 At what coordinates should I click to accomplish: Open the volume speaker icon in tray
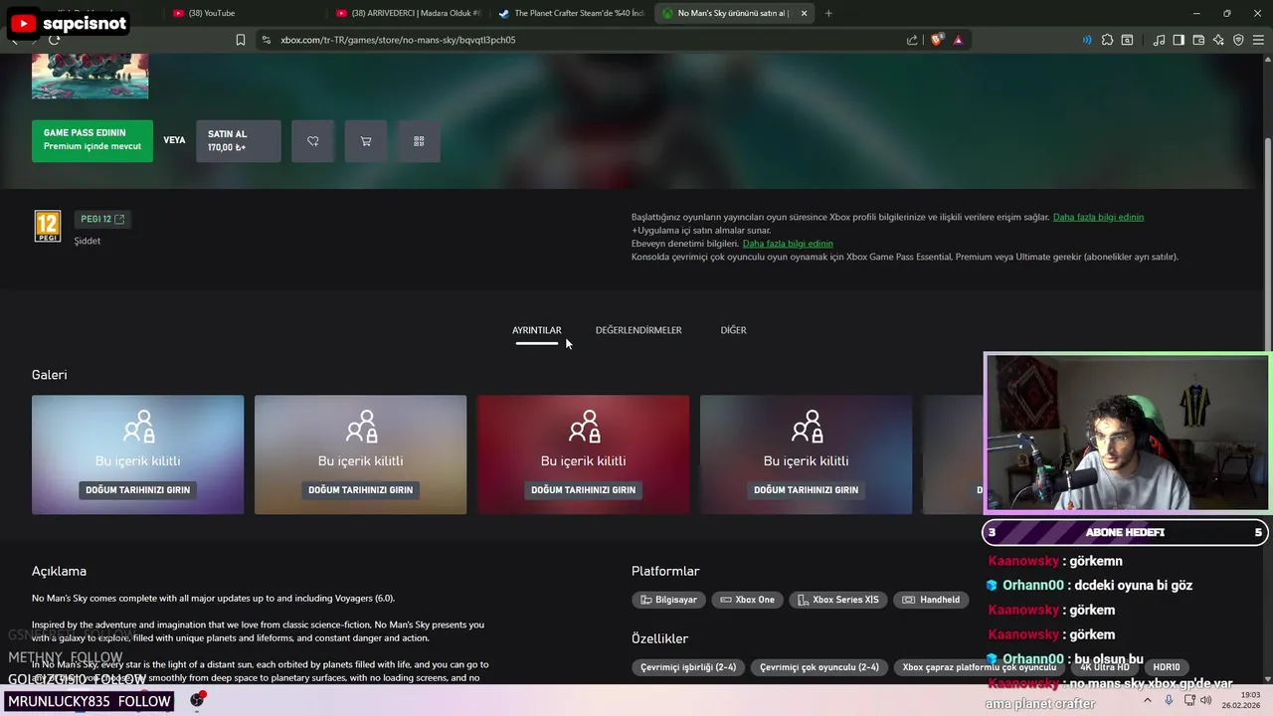(1206, 700)
